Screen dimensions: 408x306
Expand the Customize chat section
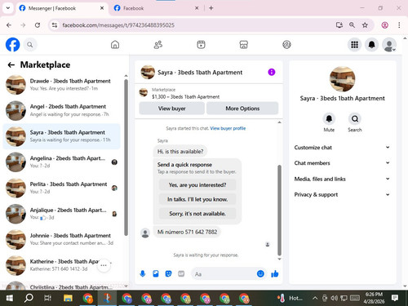342,148
